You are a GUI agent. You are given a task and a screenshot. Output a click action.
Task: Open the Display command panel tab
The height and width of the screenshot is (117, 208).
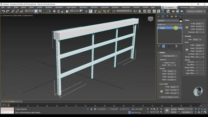176,17
